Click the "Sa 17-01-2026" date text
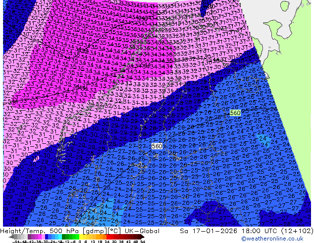Viewport: 314px width, 243px height. coord(209,231)
